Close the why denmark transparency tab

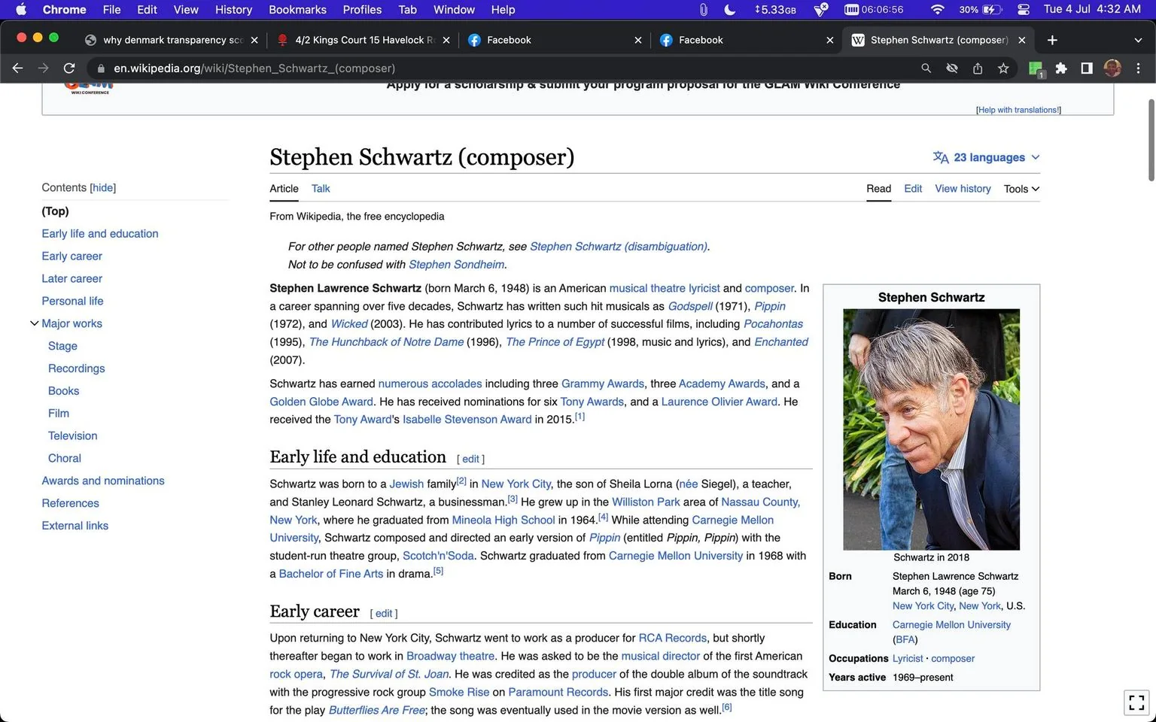pos(254,40)
